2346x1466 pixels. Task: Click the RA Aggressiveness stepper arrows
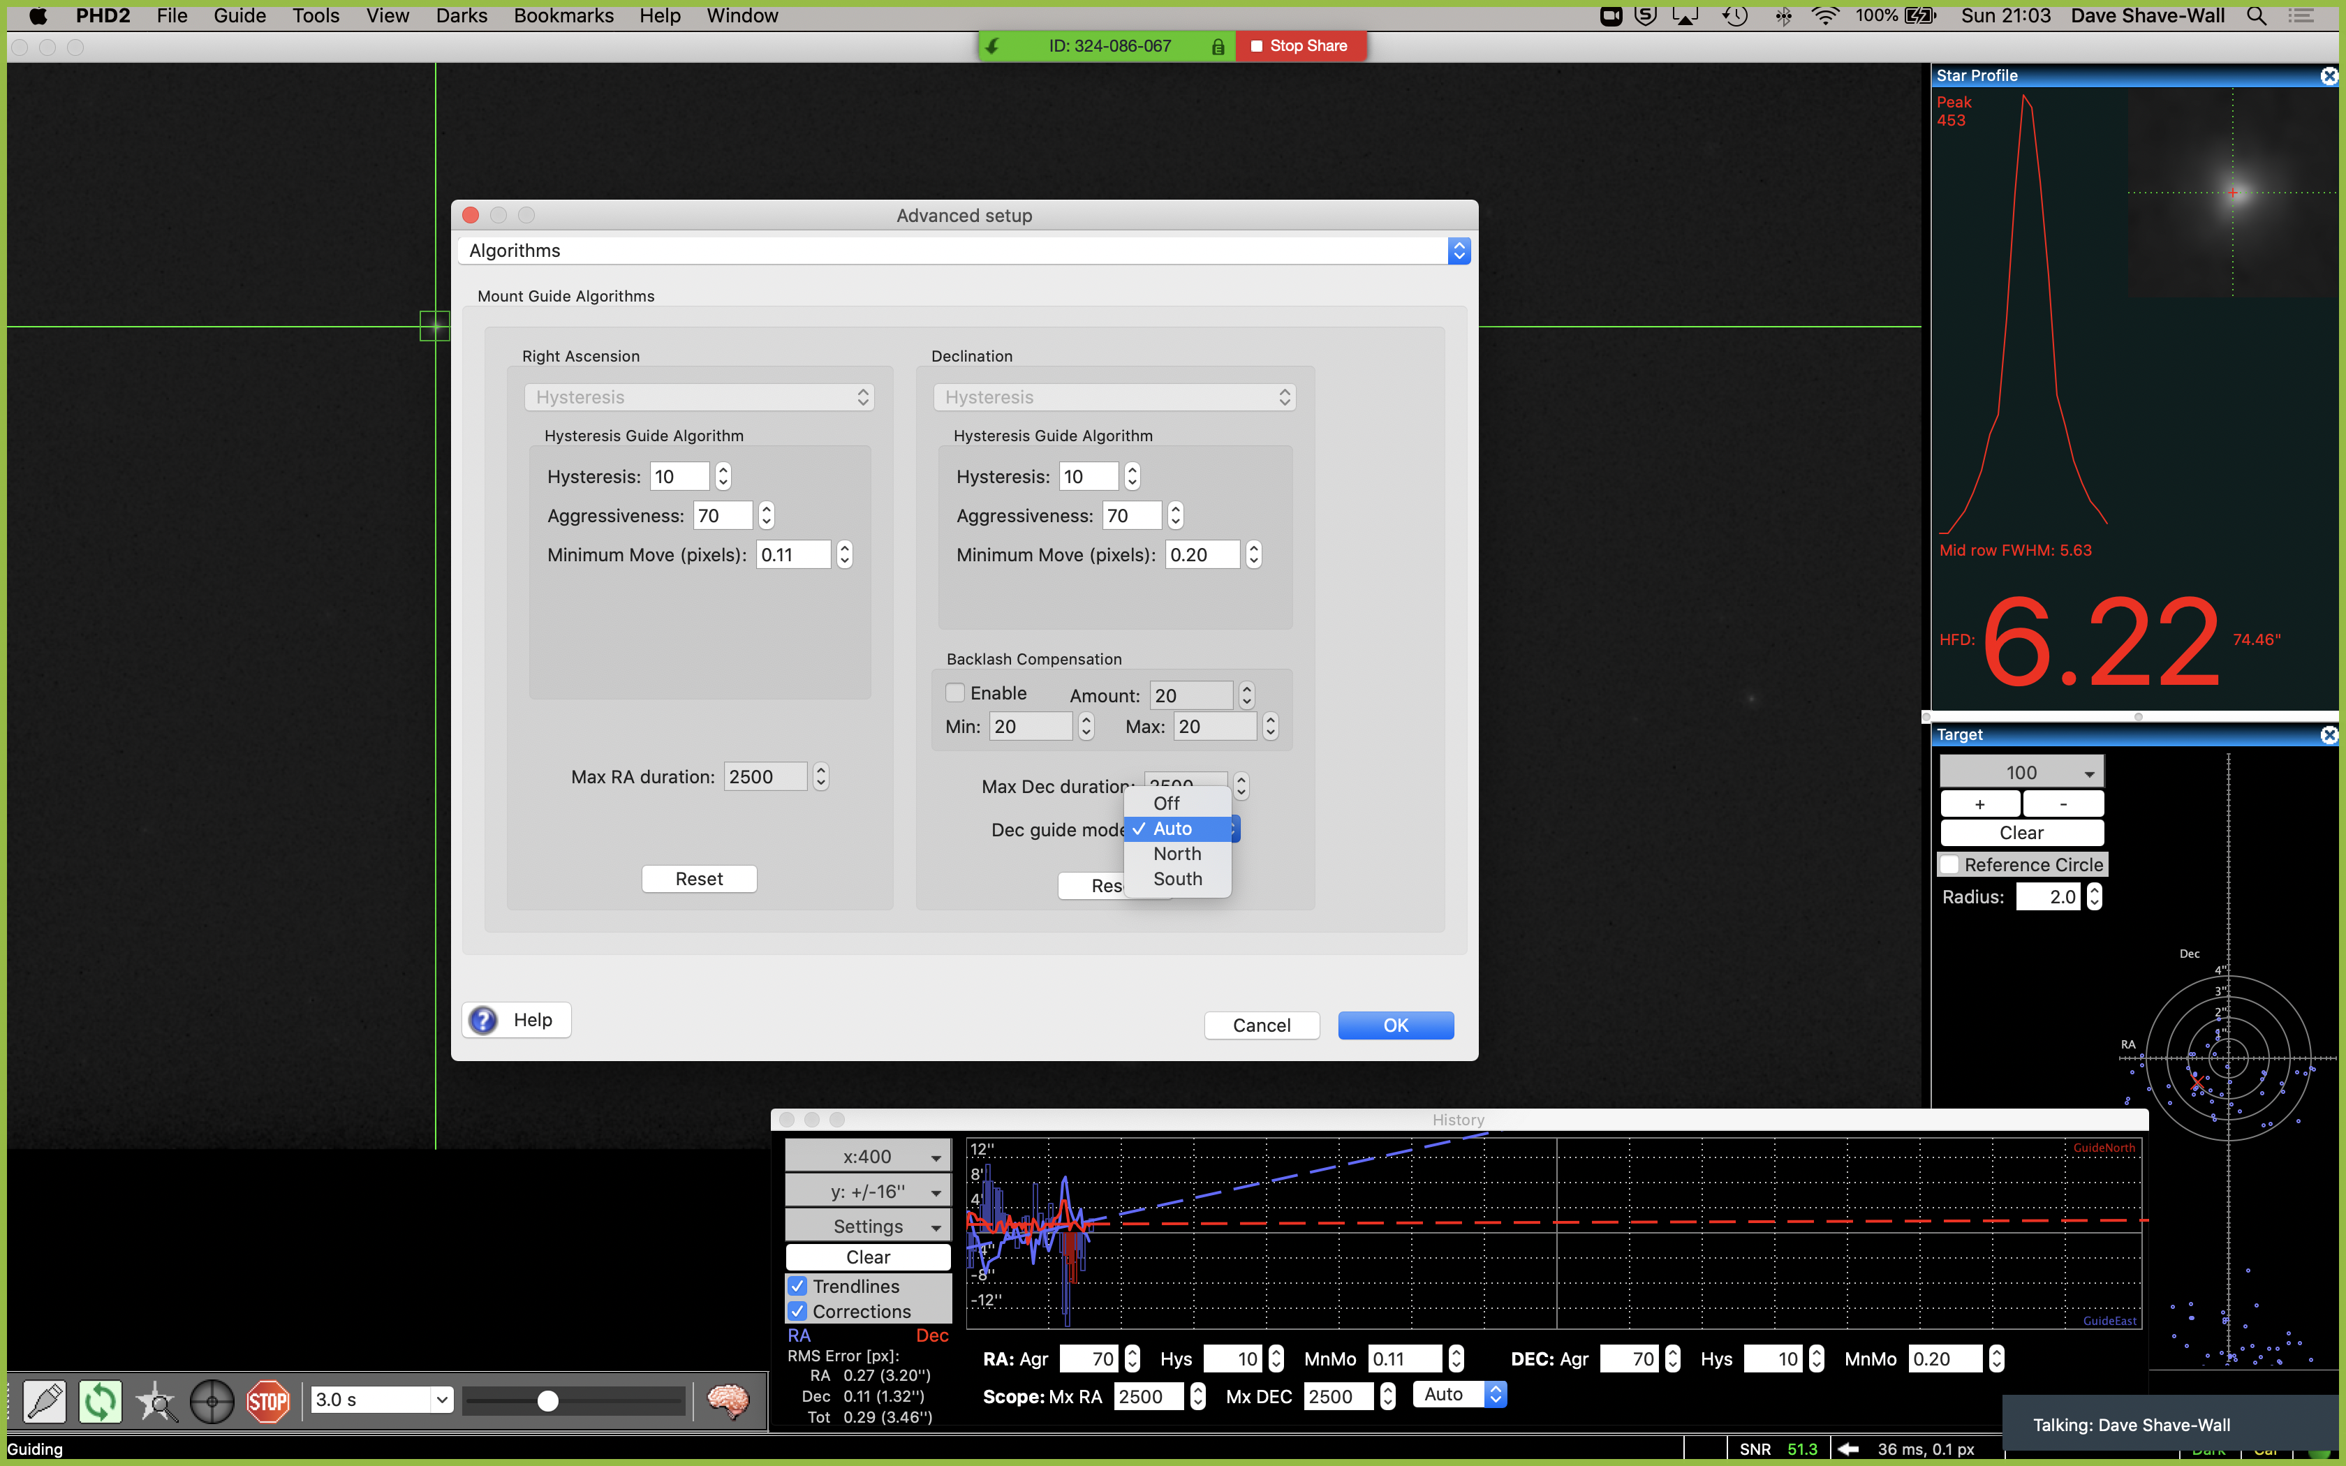pyautogui.click(x=766, y=515)
